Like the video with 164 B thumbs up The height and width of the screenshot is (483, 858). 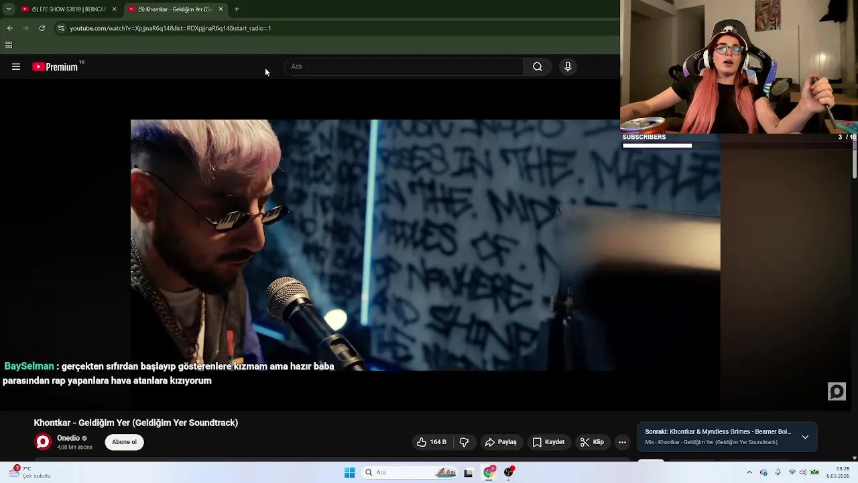coord(431,442)
